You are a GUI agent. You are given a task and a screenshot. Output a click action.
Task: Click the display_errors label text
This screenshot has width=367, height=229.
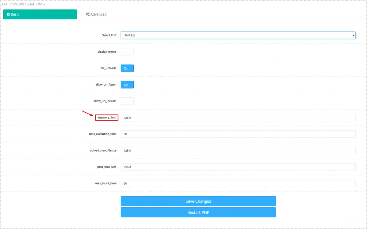pyautogui.click(x=107, y=52)
